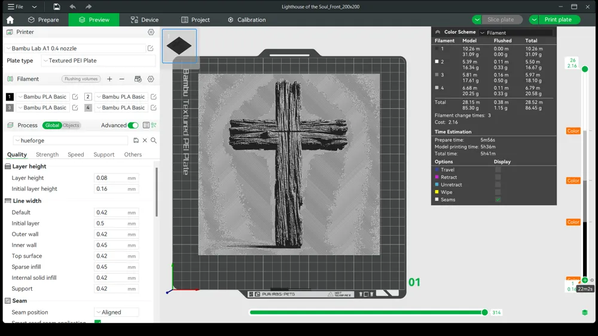Open the printer preset dropdown
Image resolution: width=598 pixels, height=336 pixels.
(x=75, y=48)
